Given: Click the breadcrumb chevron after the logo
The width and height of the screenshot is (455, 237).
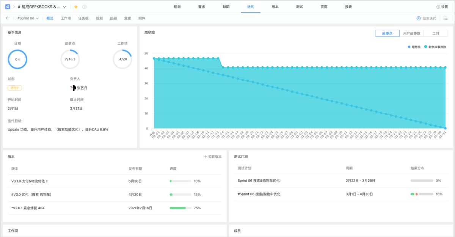Looking at the screenshot, I should tap(14, 7).
